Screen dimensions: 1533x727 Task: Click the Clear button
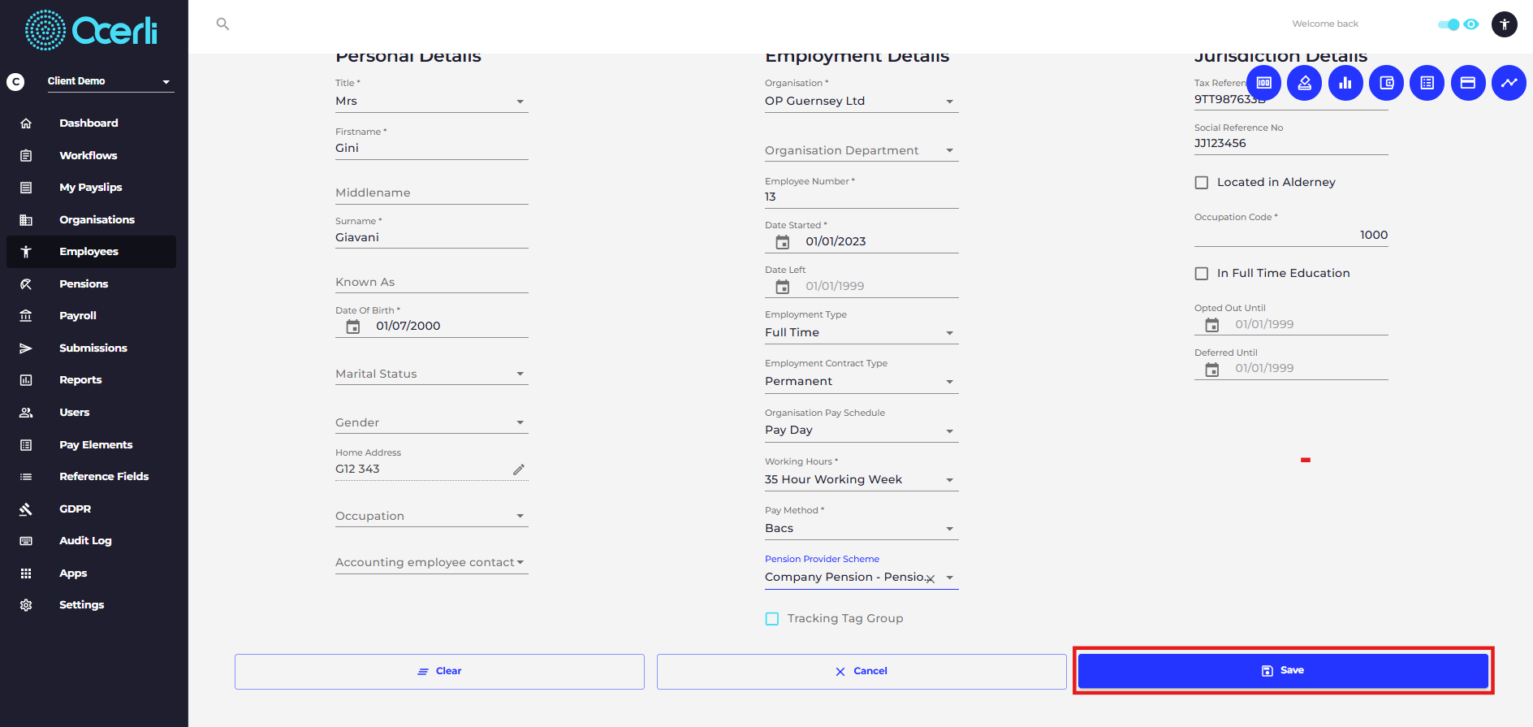pos(439,672)
